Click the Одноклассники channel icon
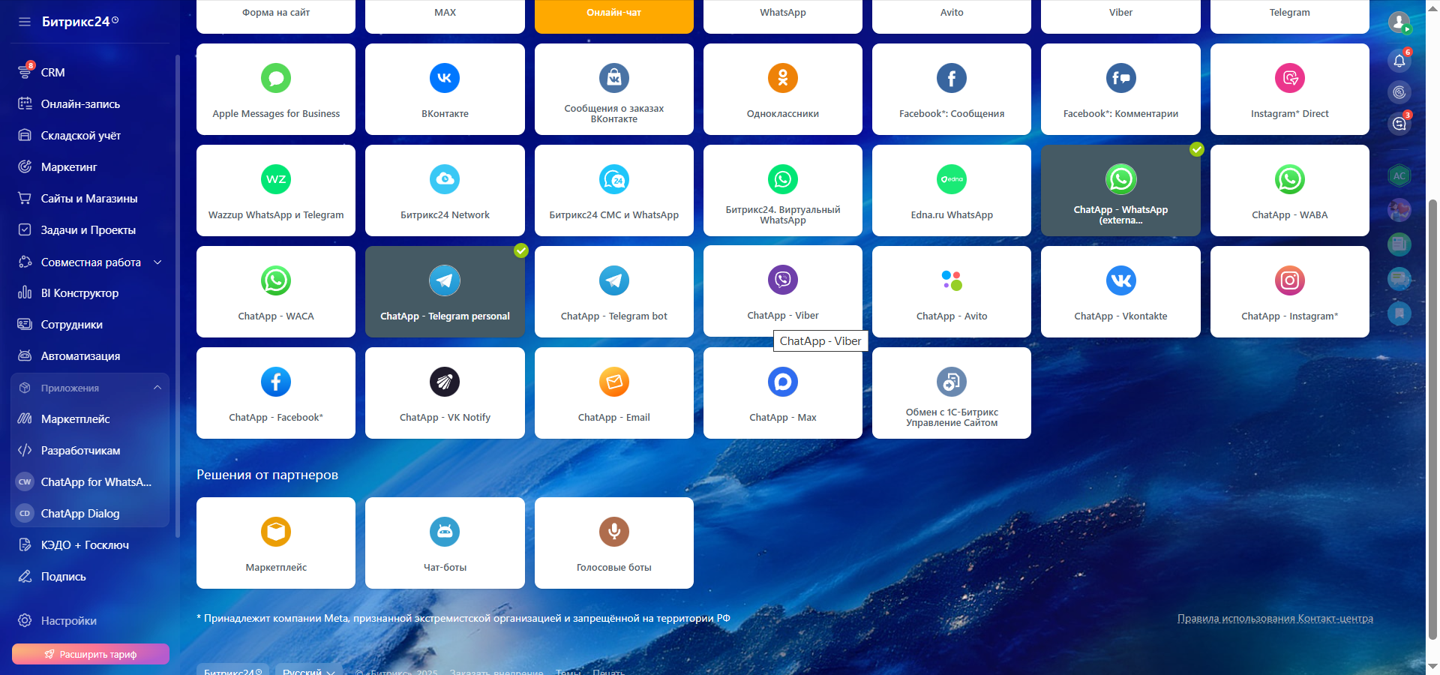The height and width of the screenshot is (675, 1440). click(782, 79)
